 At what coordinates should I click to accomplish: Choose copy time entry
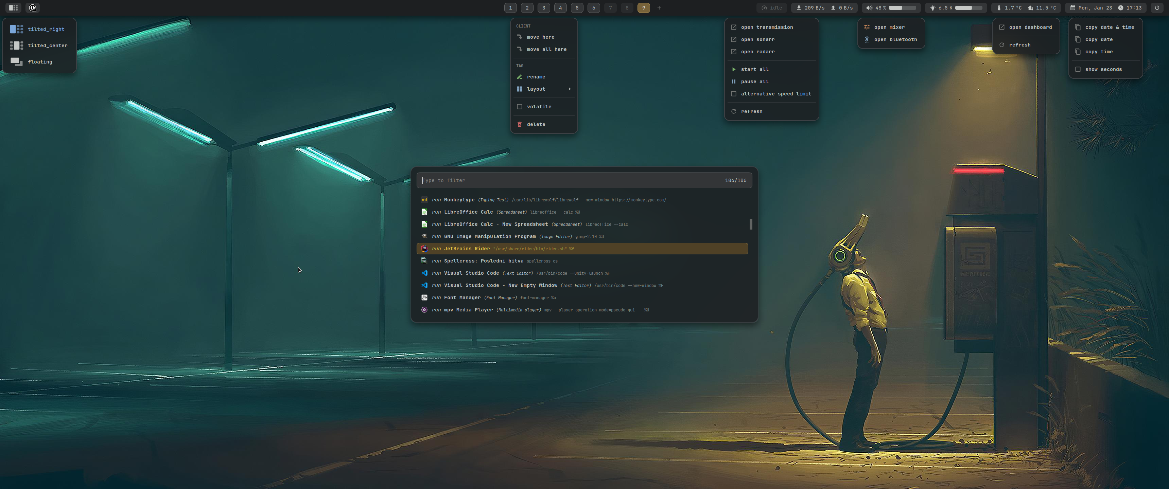coord(1105,52)
